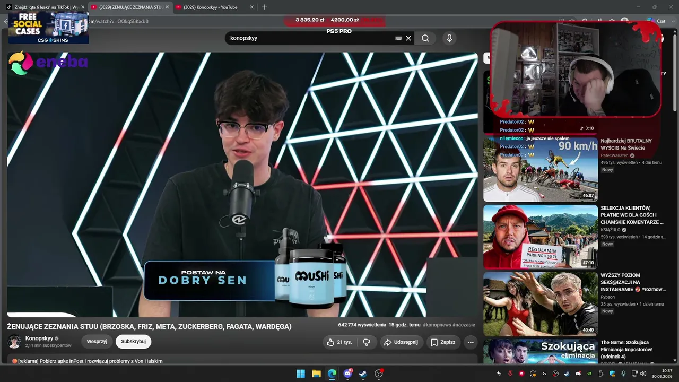
Task: Close the Konopskyy - YouTube tab
Action: (252, 7)
